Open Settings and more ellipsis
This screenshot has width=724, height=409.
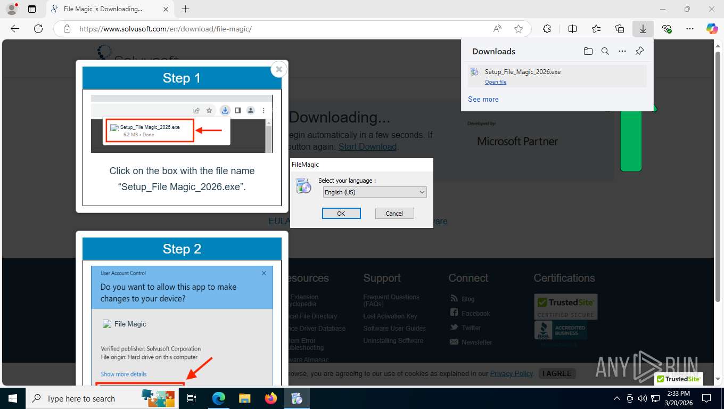tap(690, 29)
